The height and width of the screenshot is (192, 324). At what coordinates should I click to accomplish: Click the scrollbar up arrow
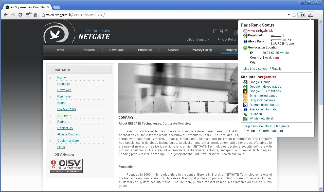click(x=320, y=22)
